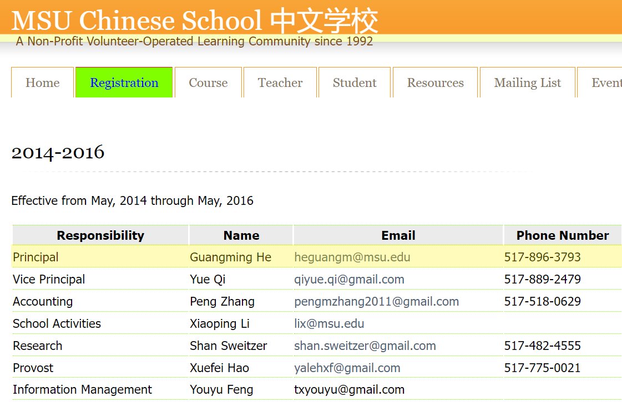Go to the Student tab
The width and height of the screenshot is (622, 402).
355,83
